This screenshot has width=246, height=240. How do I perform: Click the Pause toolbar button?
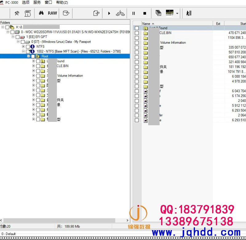[x=133, y=13]
